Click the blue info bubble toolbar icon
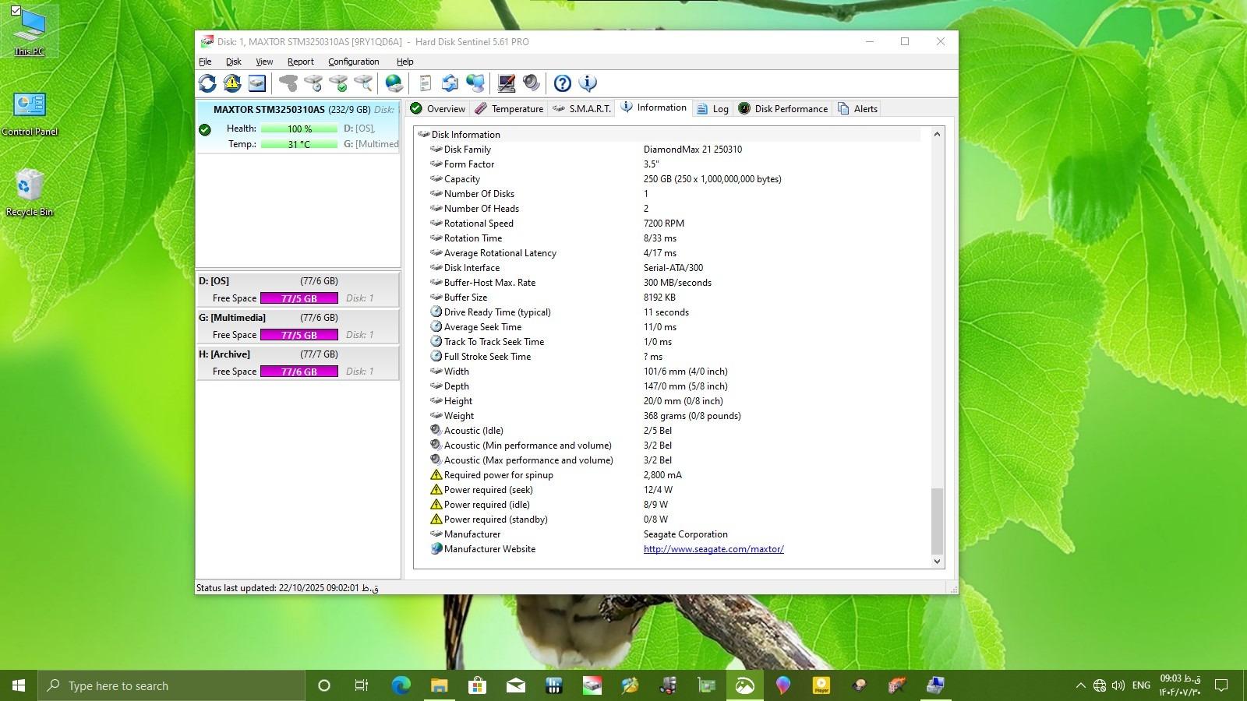The height and width of the screenshot is (701, 1247). (x=588, y=83)
